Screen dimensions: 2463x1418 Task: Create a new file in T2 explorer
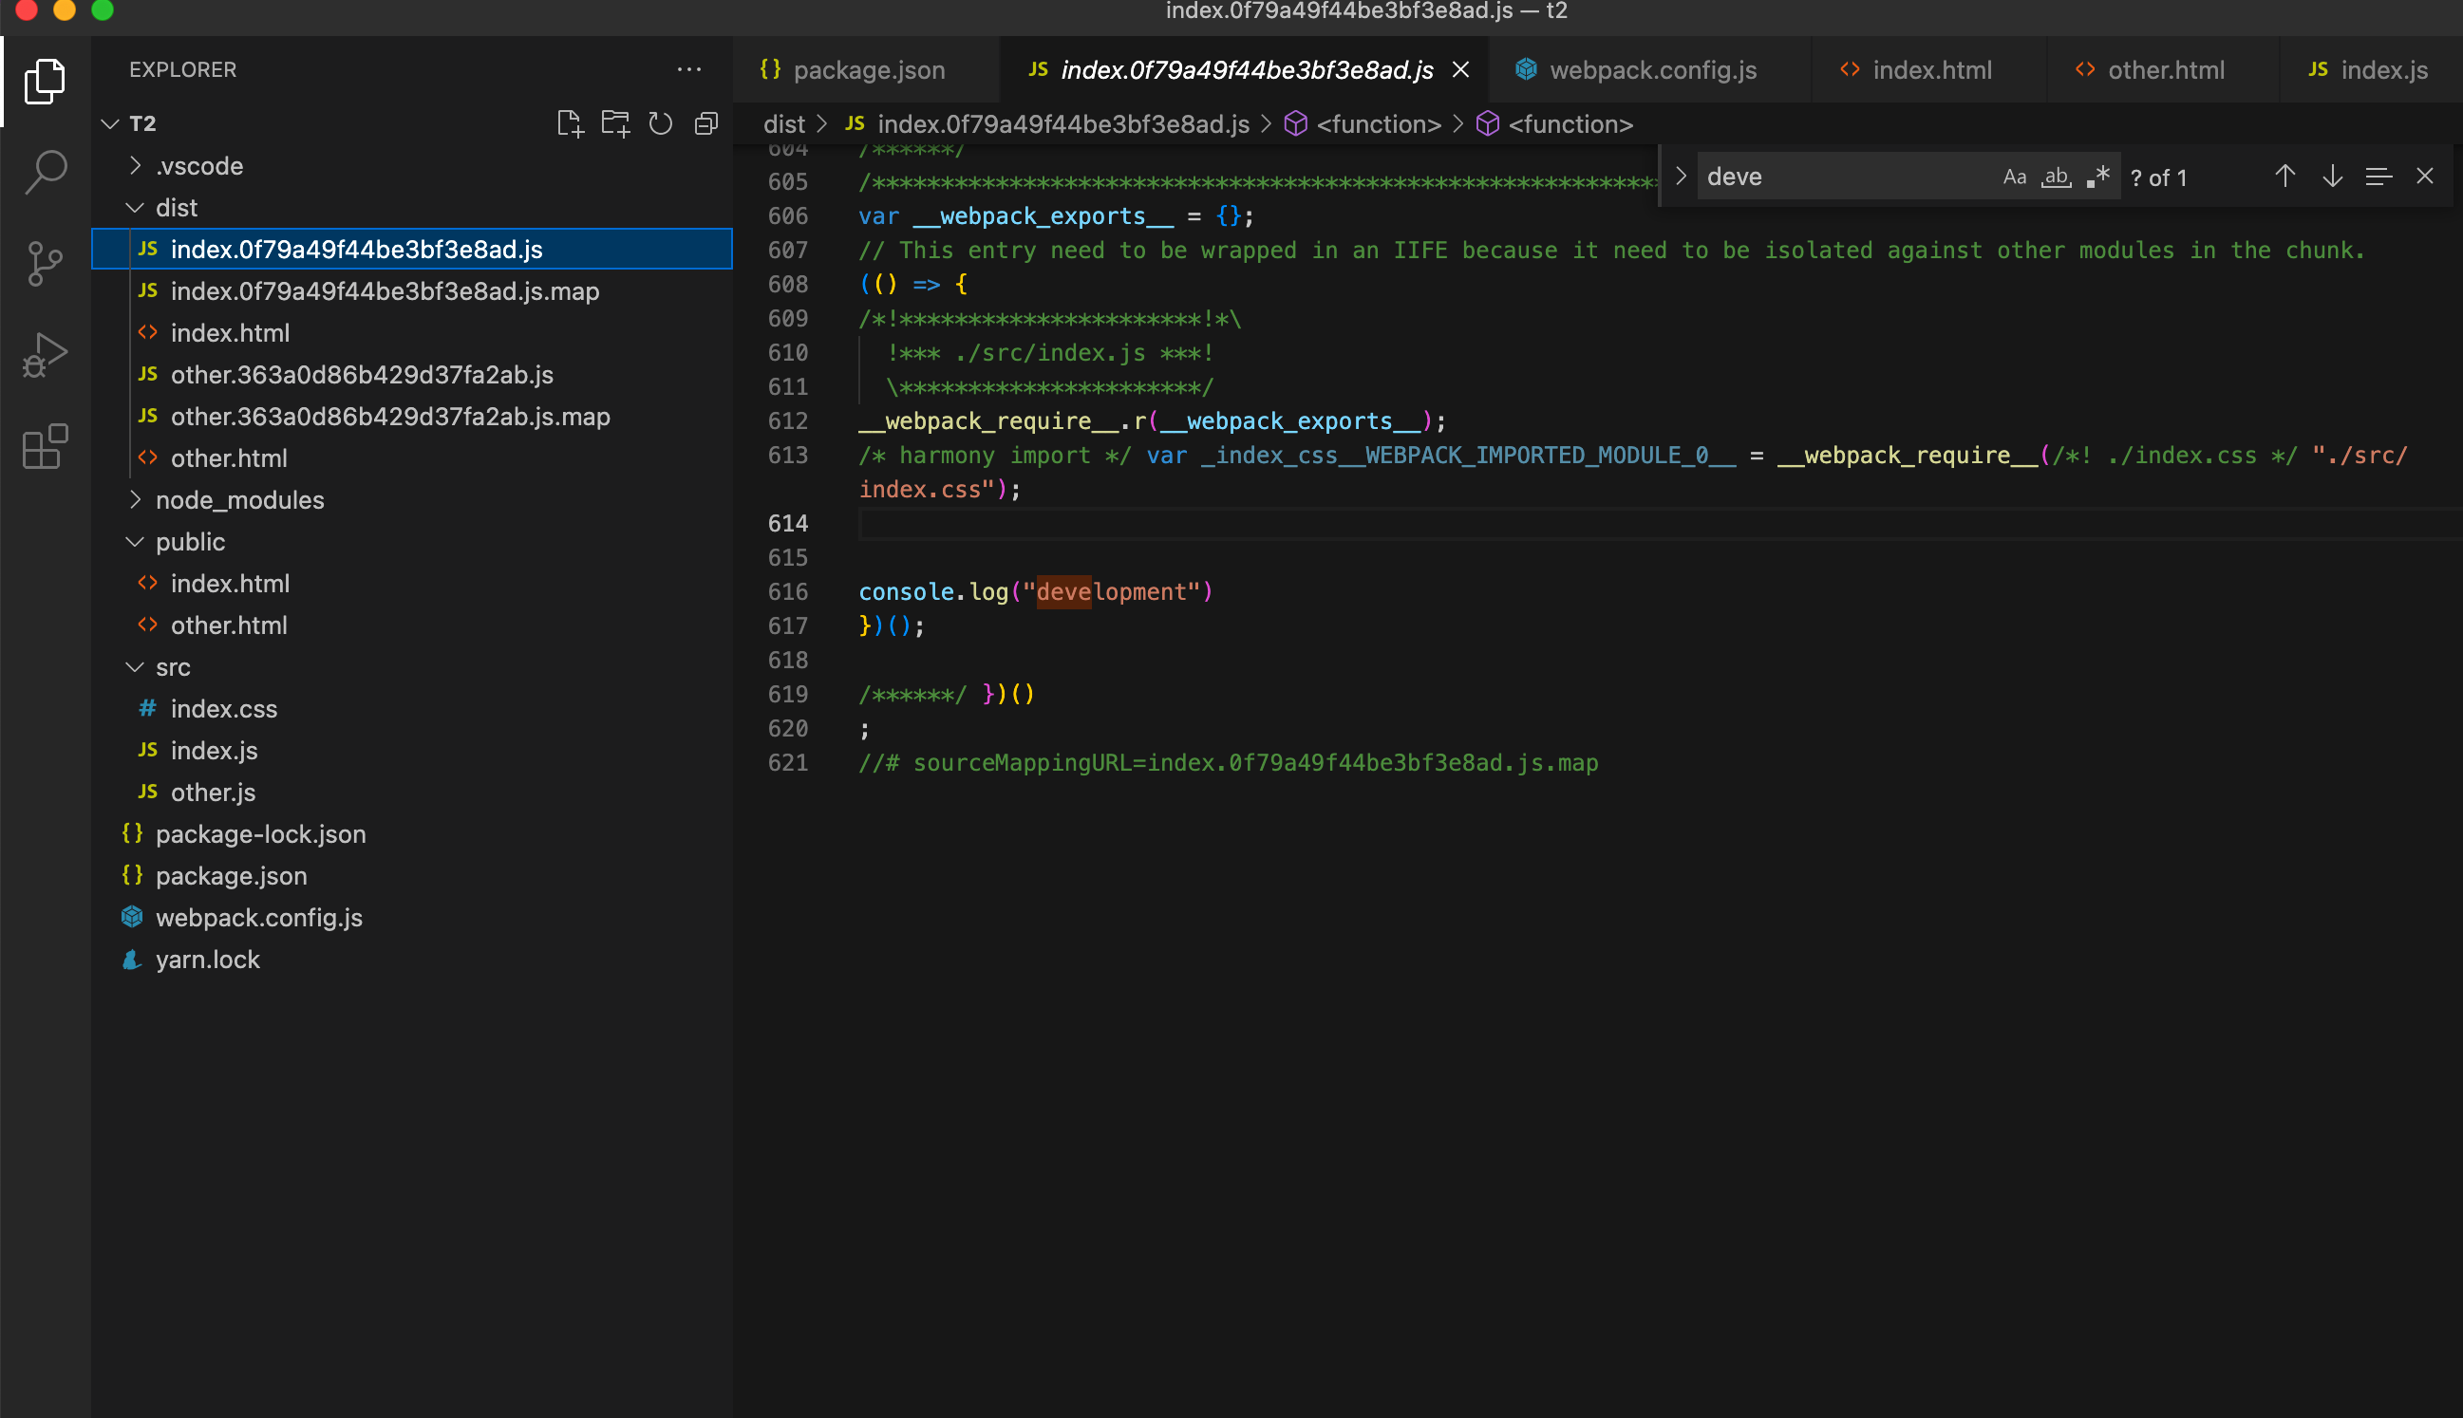coord(570,123)
